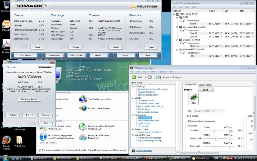Collapse the PAUL-M15X-20-PC root node

(x=174, y=14)
